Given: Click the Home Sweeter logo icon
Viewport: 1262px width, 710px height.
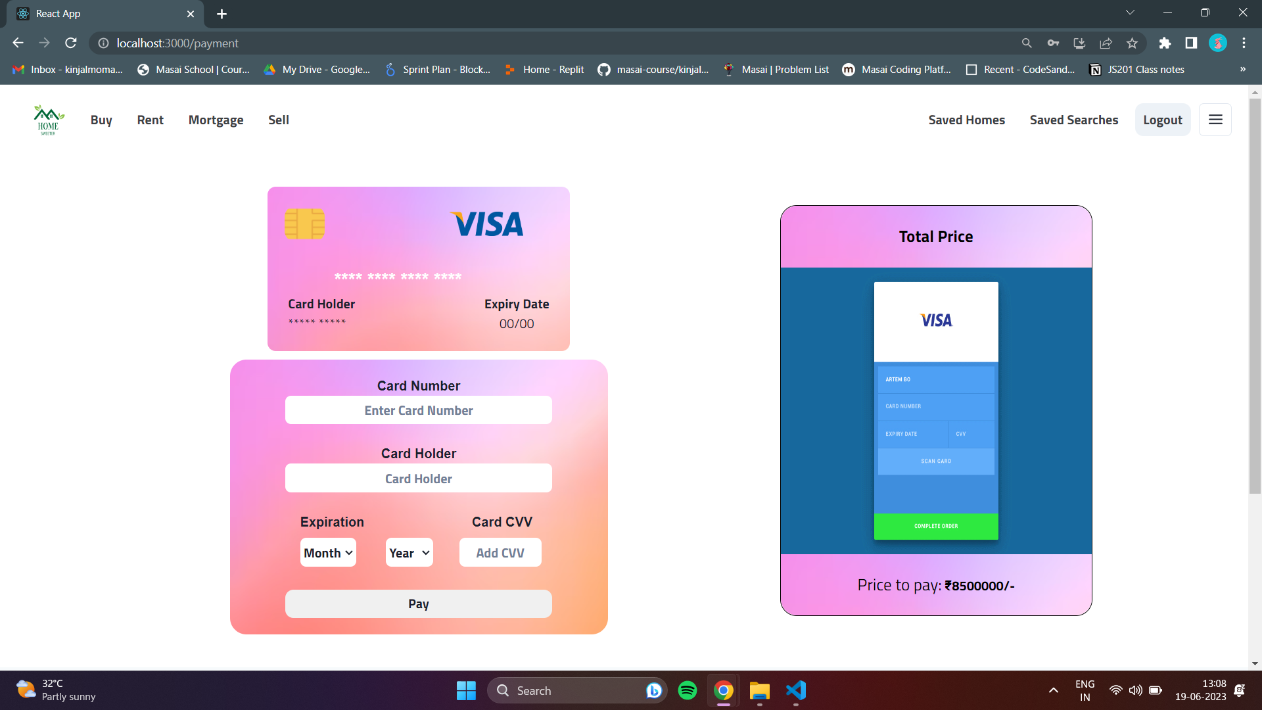Looking at the screenshot, I should click(48, 120).
